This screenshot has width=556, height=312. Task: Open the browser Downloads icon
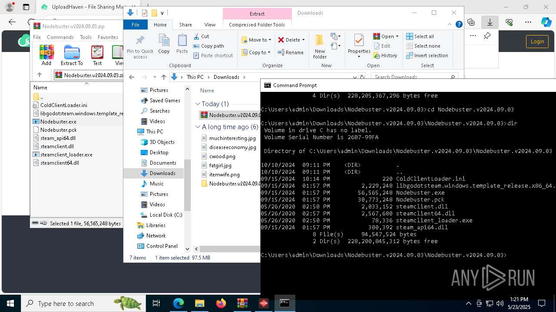pos(490,22)
